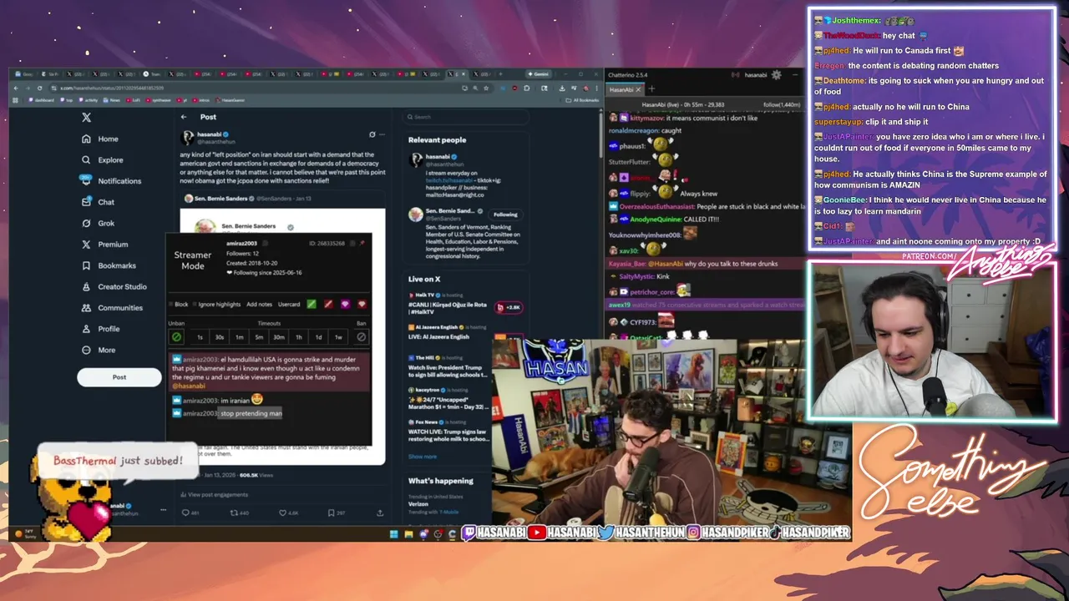Viewport: 1069px width, 601px height.
Task: Click the reply icon under the post
Action: point(185,513)
